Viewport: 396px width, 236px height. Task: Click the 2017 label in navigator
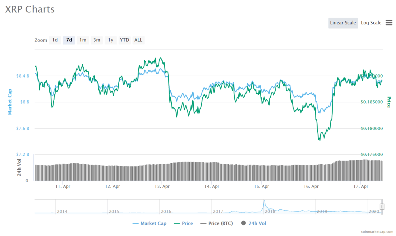click(x=218, y=211)
